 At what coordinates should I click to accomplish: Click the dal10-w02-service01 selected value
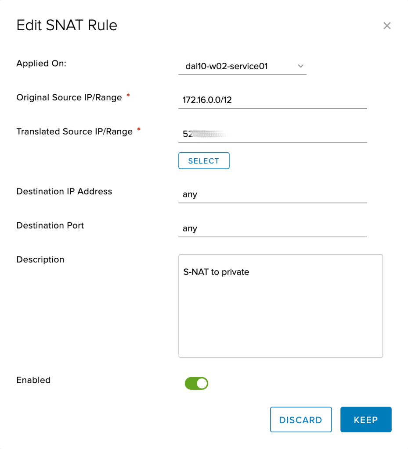[x=227, y=67]
